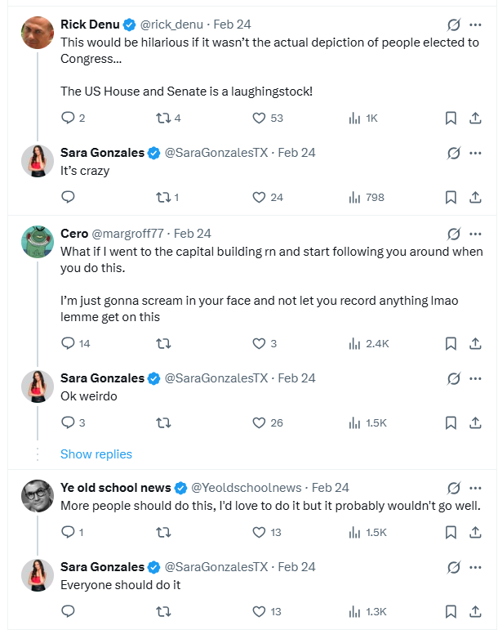Retweet Rick Denu's post
The height and width of the screenshot is (630, 498).
(x=163, y=118)
